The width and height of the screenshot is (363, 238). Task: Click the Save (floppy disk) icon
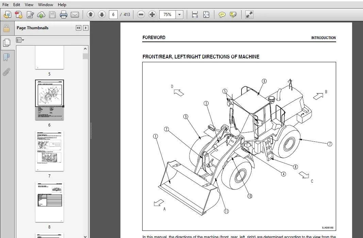[52, 15]
